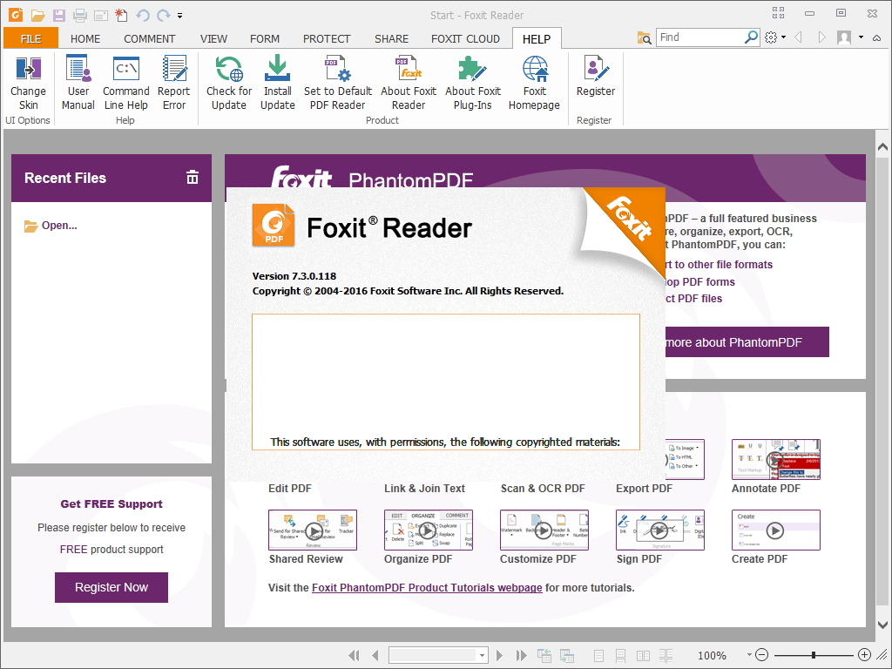Enable single page view mode
The image size is (892, 669).
click(598, 655)
